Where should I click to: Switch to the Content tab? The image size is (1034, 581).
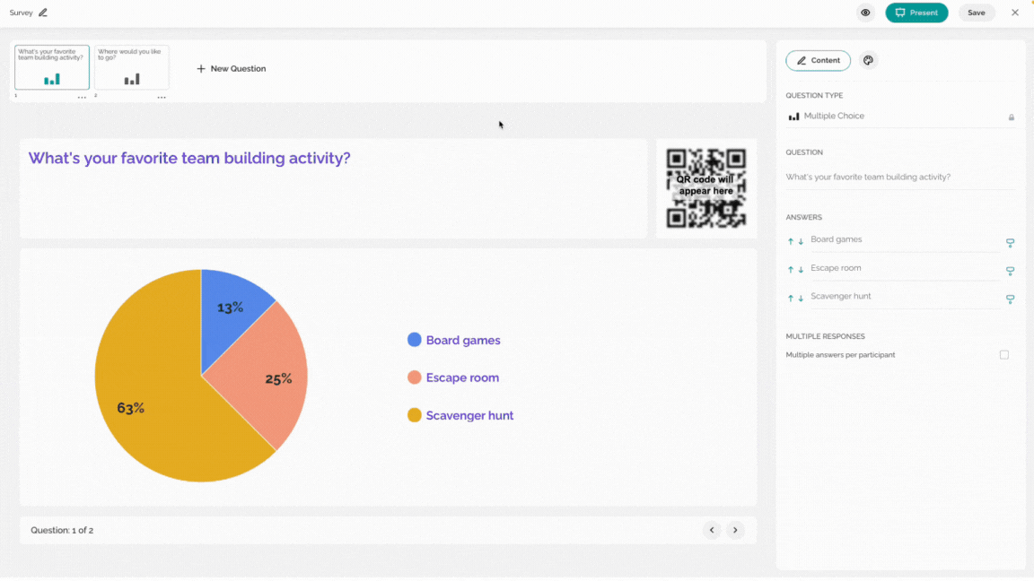[818, 61]
